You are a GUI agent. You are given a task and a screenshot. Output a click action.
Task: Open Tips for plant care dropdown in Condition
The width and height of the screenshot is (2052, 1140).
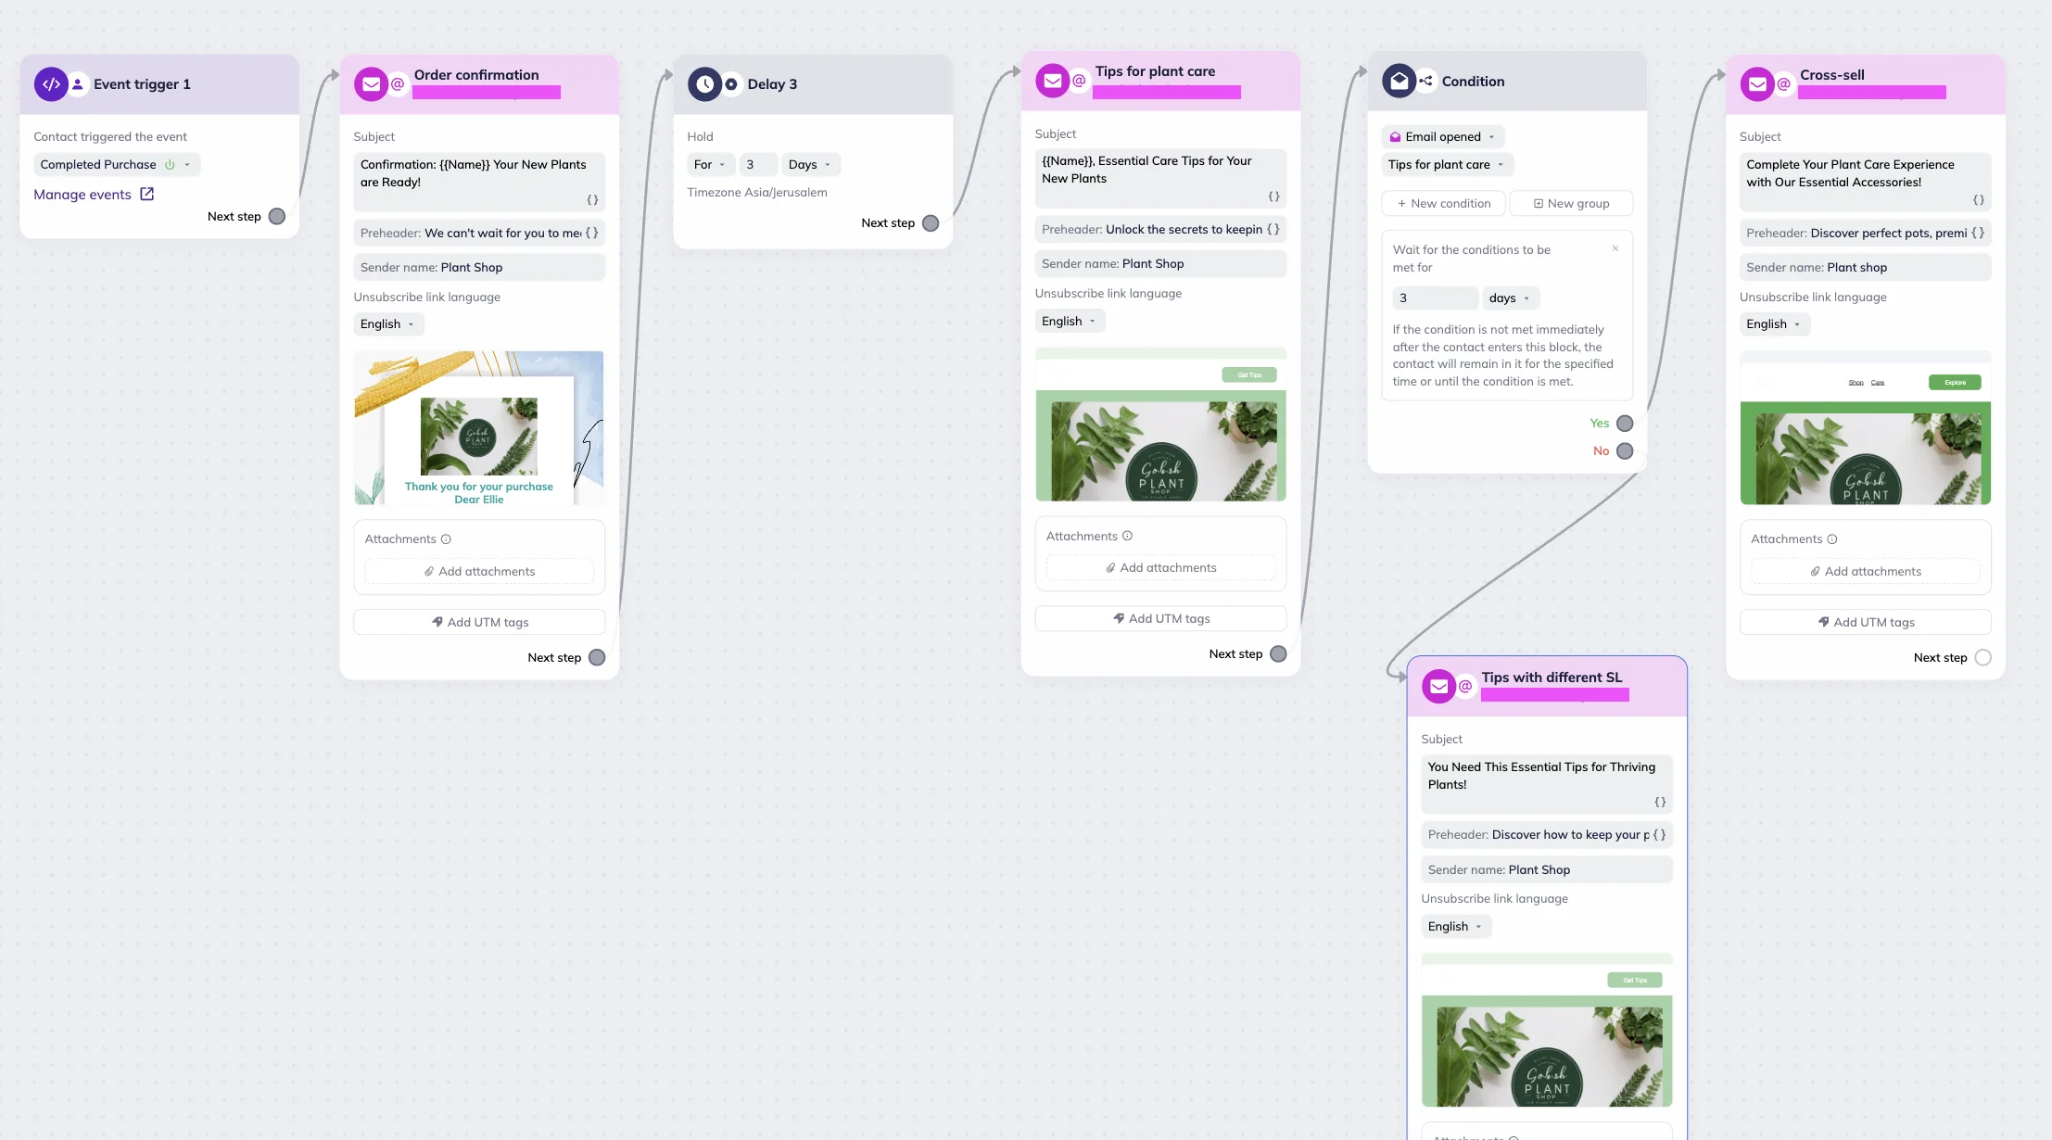point(1448,165)
